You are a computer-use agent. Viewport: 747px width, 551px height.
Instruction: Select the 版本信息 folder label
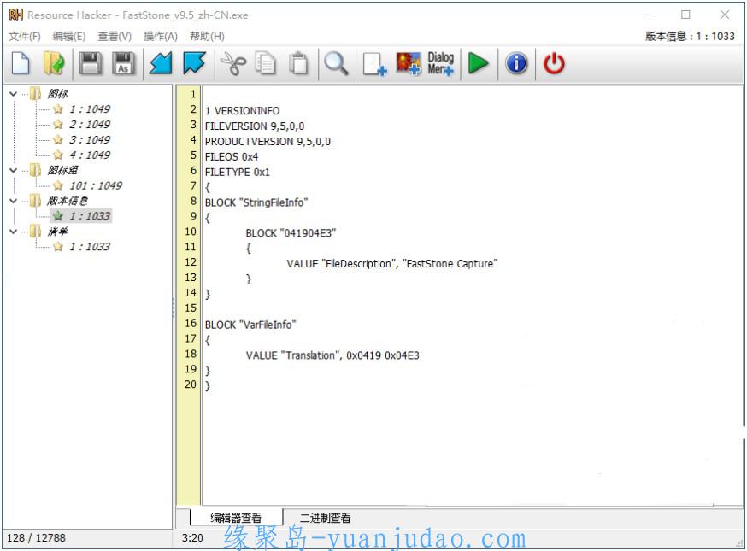click(68, 201)
